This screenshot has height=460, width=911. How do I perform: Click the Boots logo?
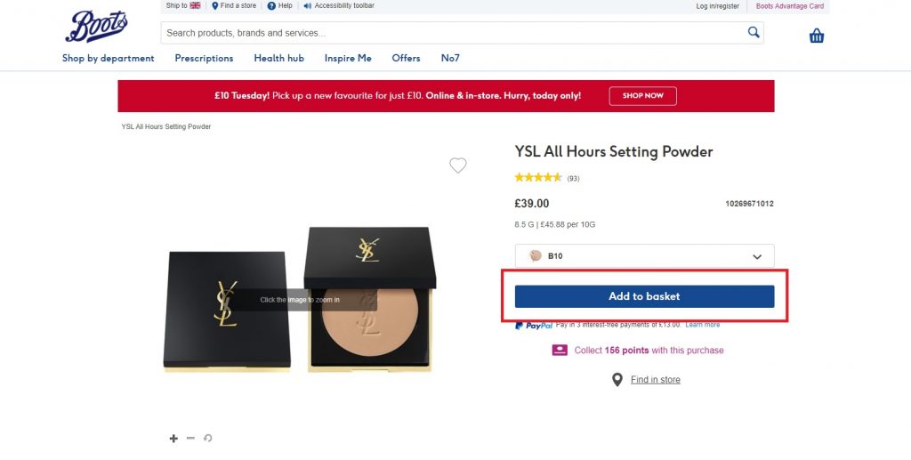click(96, 26)
